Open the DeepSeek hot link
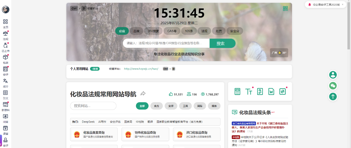This screenshot has height=148, width=351. point(88,122)
